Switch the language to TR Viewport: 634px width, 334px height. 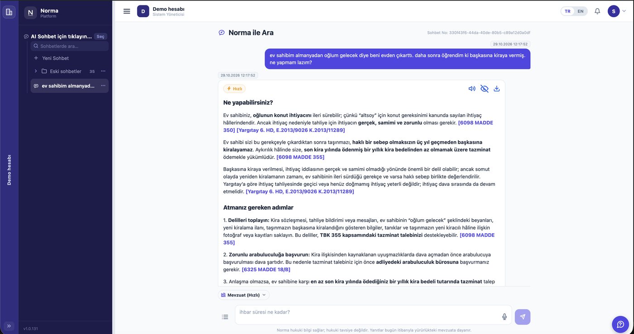567,11
